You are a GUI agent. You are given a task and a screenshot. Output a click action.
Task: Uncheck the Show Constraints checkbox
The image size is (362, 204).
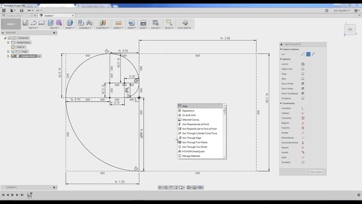pyautogui.click(x=303, y=93)
